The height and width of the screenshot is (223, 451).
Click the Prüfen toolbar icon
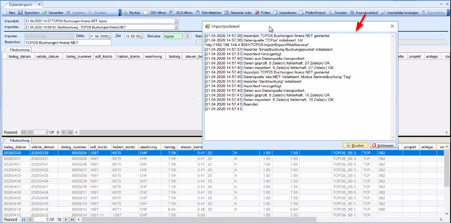257,13
